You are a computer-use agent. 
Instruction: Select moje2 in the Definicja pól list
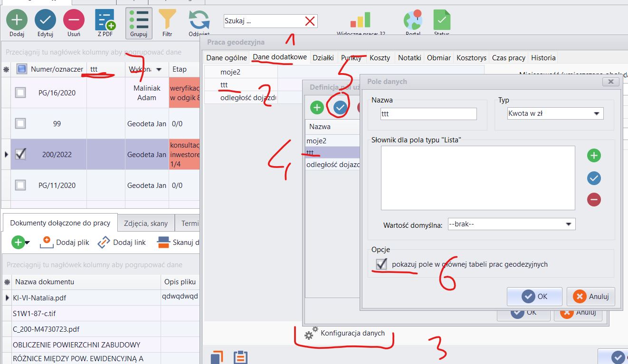point(332,141)
